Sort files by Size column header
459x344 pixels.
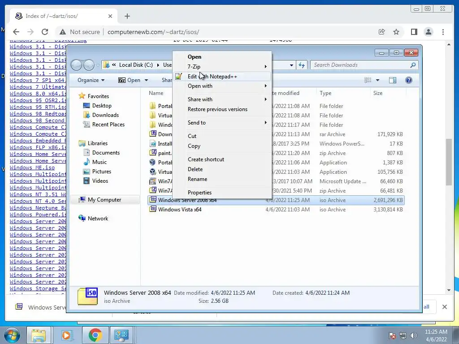click(377, 93)
